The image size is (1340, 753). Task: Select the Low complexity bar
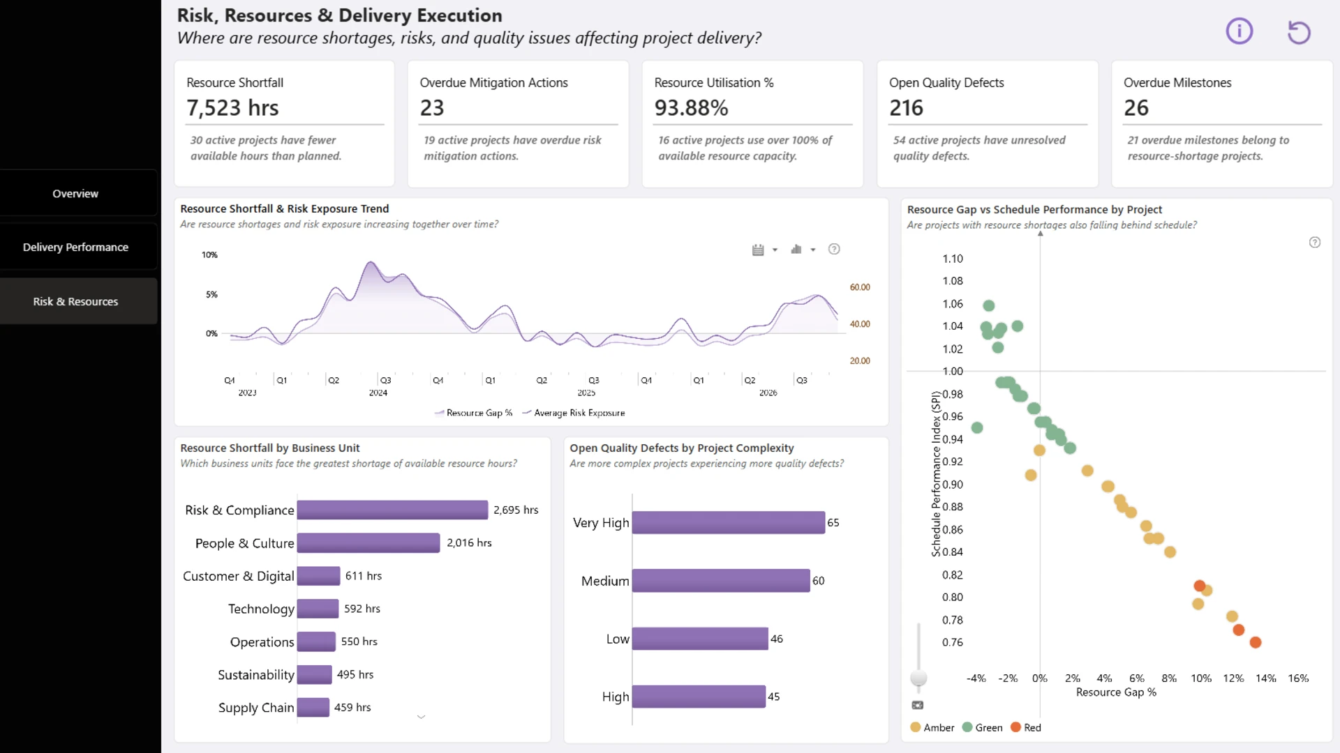point(700,639)
